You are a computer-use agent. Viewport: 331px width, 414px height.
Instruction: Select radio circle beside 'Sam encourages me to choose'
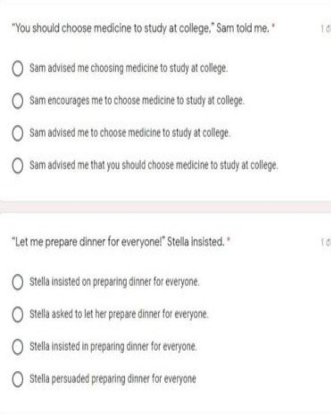click(17, 101)
